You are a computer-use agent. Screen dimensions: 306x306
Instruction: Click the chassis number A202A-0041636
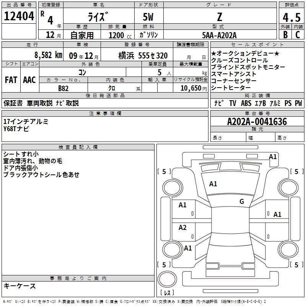point(257,122)
